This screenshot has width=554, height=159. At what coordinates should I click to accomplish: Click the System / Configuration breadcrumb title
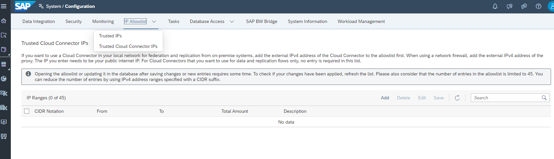pyautogui.click(x=70, y=6)
